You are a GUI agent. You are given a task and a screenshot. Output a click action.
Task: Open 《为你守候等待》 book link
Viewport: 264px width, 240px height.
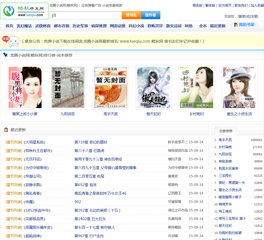pos(36,168)
